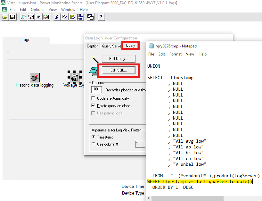
Task: Click the Edit SQL... button
Action: point(119,70)
